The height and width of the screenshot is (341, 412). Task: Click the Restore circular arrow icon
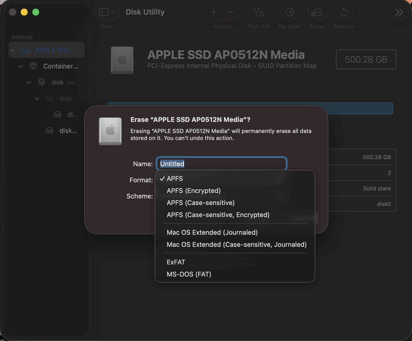(344, 12)
